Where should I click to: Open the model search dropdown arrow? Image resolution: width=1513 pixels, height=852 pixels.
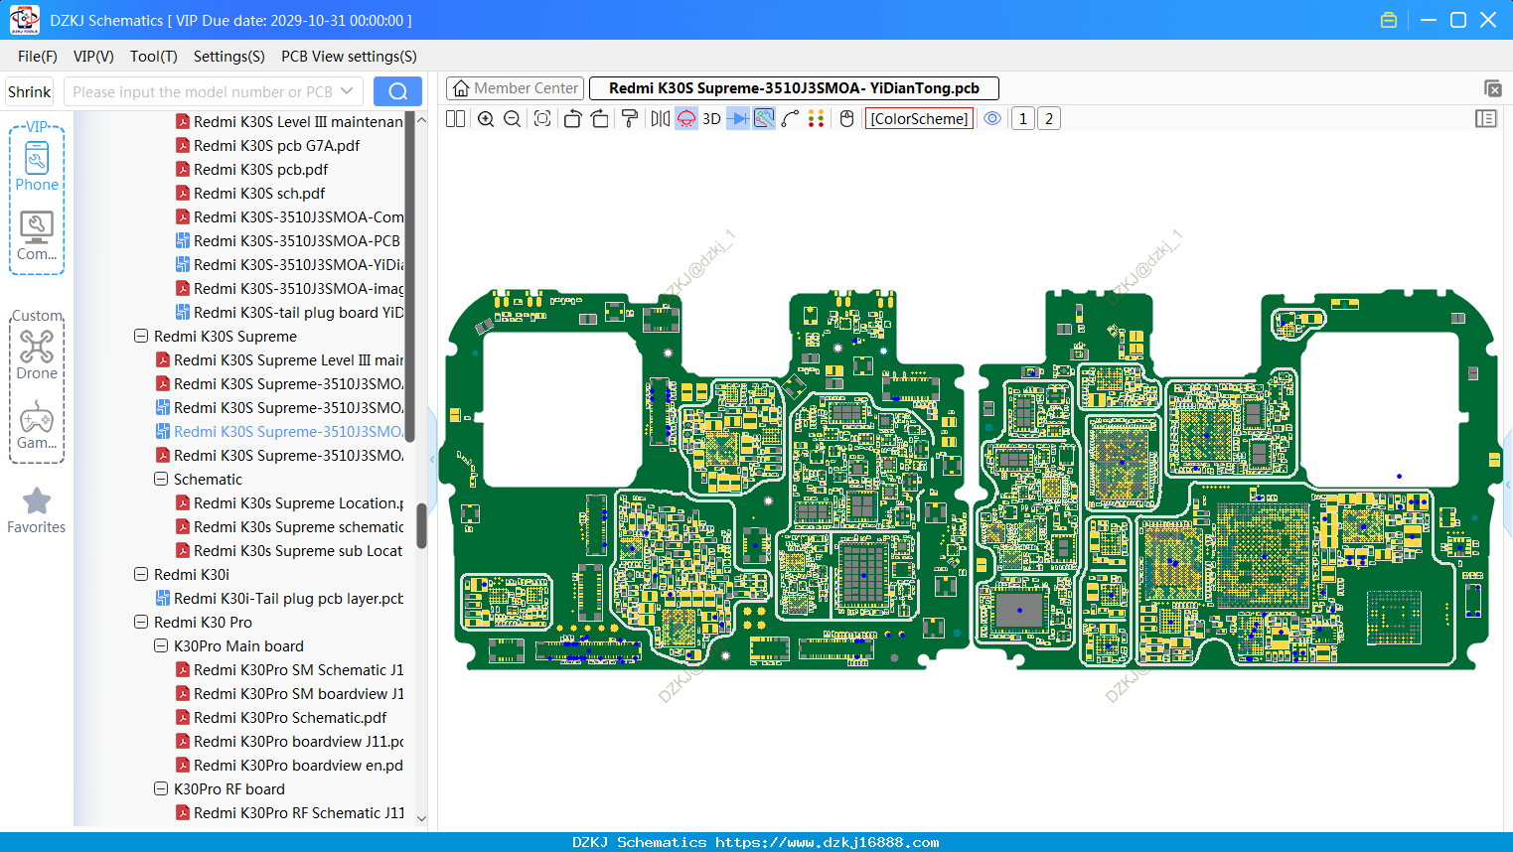(x=347, y=91)
